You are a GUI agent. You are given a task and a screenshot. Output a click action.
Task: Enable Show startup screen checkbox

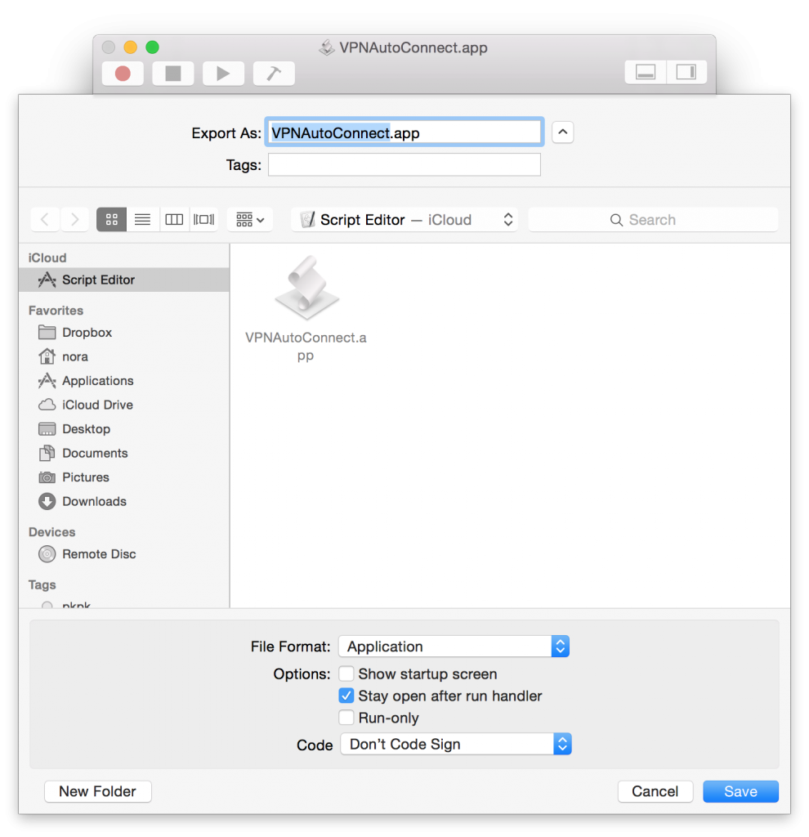click(346, 674)
